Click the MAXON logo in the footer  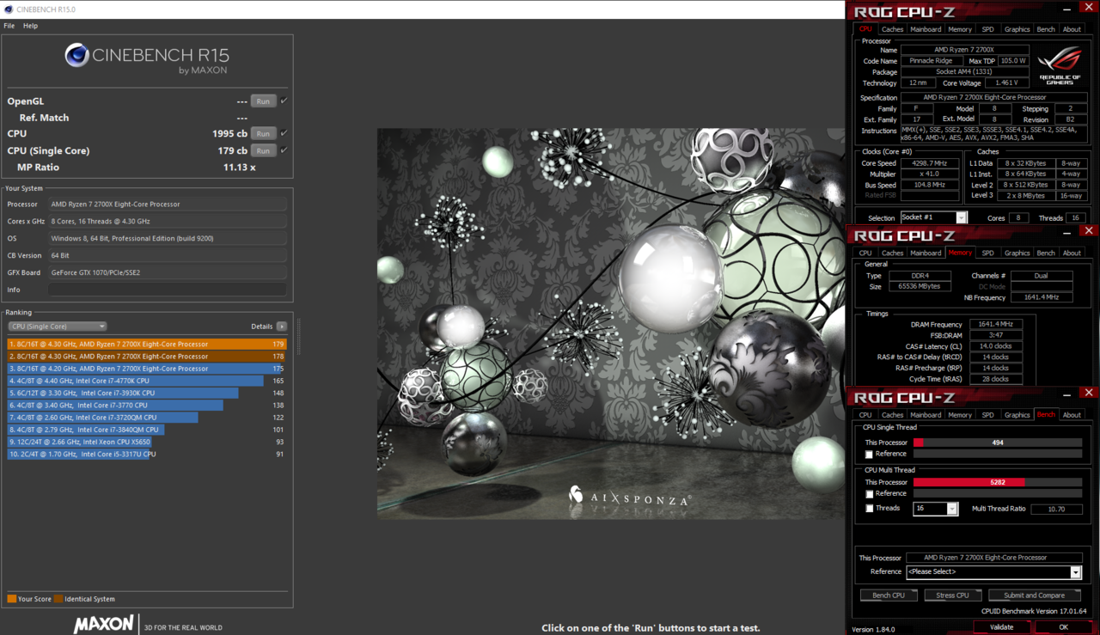pos(103,625)
